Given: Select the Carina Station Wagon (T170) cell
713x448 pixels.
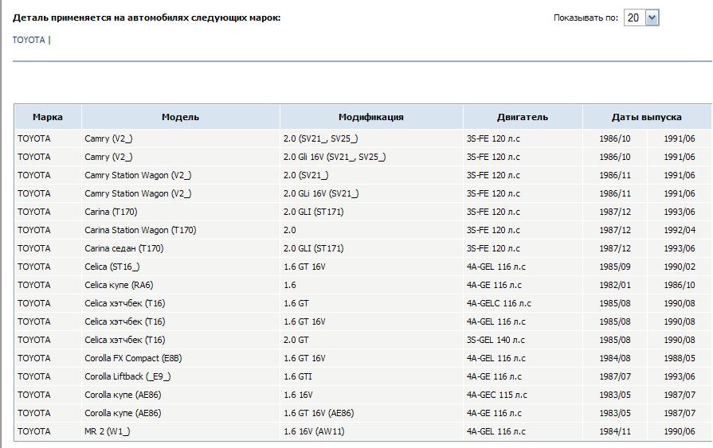Looking at the screenshot, I should tap(140, 230).
